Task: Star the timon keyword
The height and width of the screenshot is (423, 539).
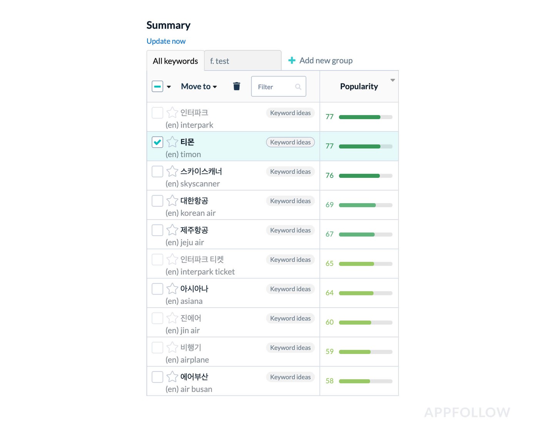Action: tap(172, 142)
